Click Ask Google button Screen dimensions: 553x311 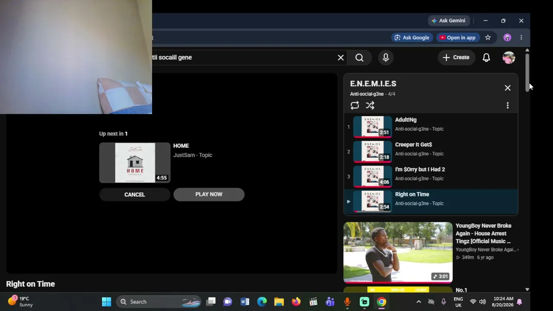[412, 38]
